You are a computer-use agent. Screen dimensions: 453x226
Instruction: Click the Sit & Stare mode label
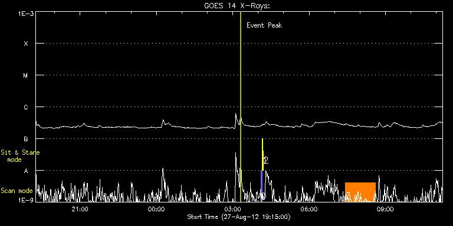20,156
